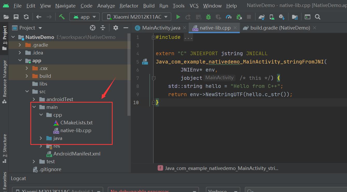The width and height of the screenshot is (347, 192).
Task: Expand the .idea folder arrow
Action: click(20, 53)
